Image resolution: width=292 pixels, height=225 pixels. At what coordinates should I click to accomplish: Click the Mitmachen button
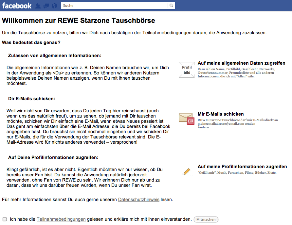point(206,219)
